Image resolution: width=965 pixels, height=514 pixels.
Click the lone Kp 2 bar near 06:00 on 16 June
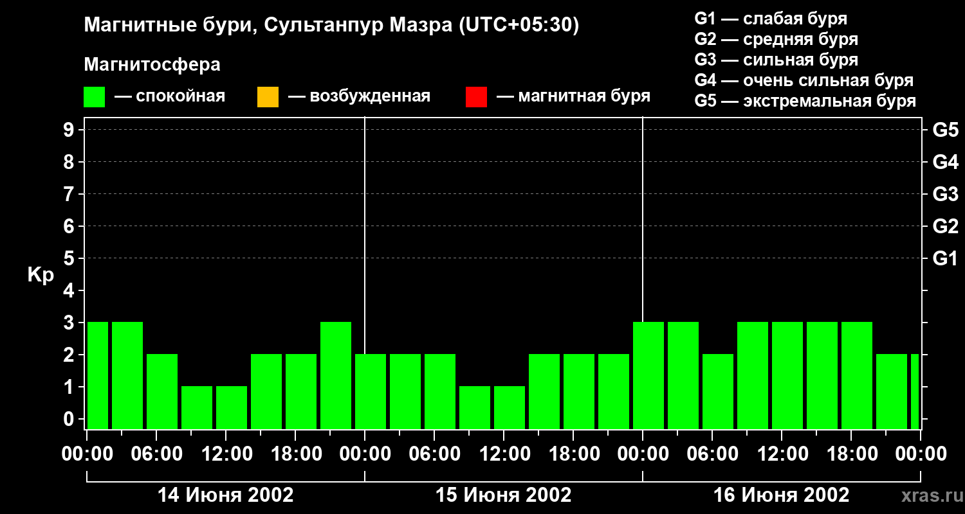[718, 391]
